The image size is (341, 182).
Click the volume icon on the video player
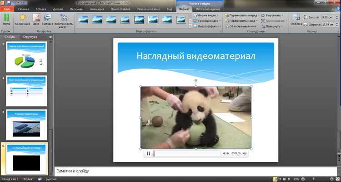pyautogui.click(x=245, y=154)
